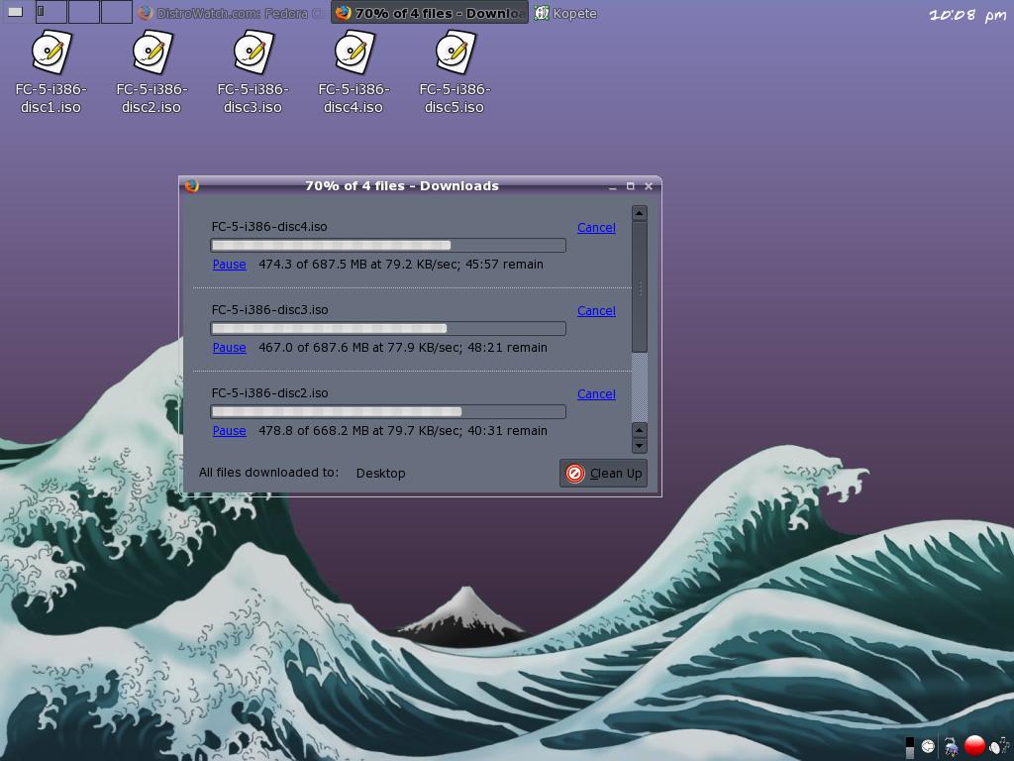Click the FC-5-i386-disc4.iso file name in Downloads
Image resolution: width=1014 pixels, height=761 pixels.
click(x=269, y=227)
